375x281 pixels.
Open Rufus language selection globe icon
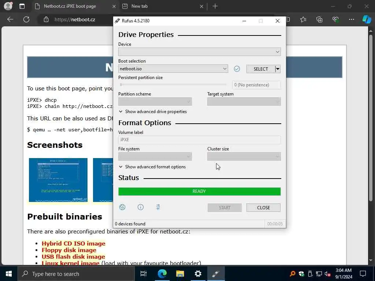122,207
